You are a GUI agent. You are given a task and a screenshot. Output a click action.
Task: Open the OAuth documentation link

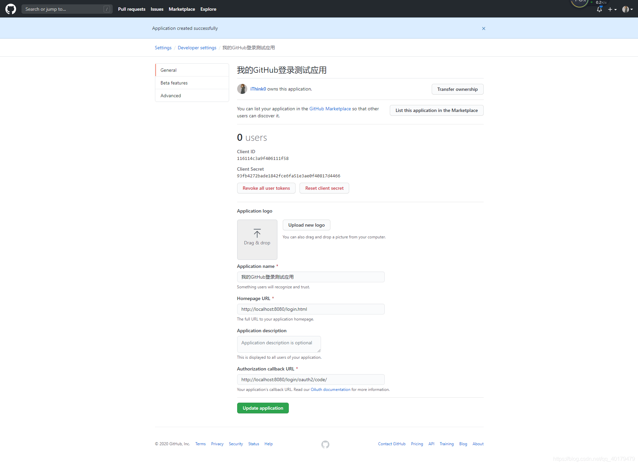coord(330,390)
